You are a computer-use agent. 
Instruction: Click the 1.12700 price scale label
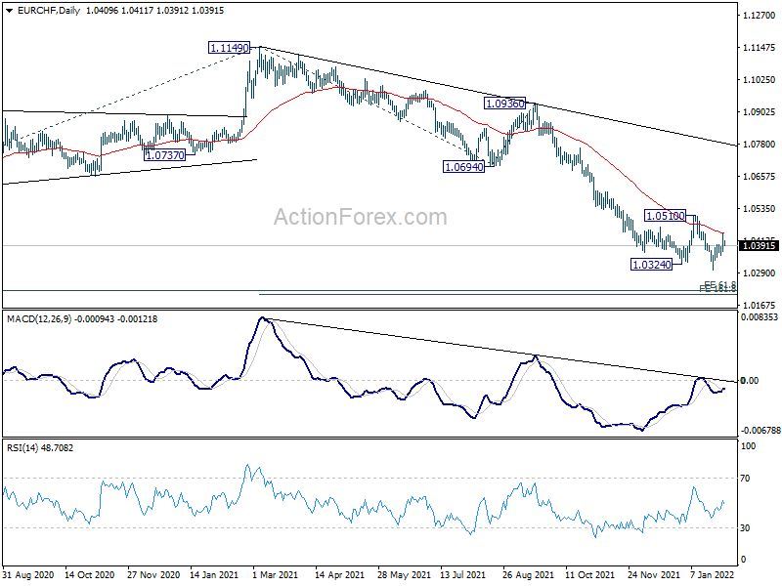(760, 16)
